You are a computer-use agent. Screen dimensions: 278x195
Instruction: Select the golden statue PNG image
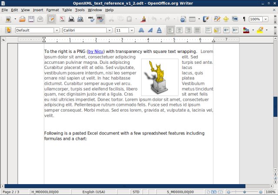point(160,77)
